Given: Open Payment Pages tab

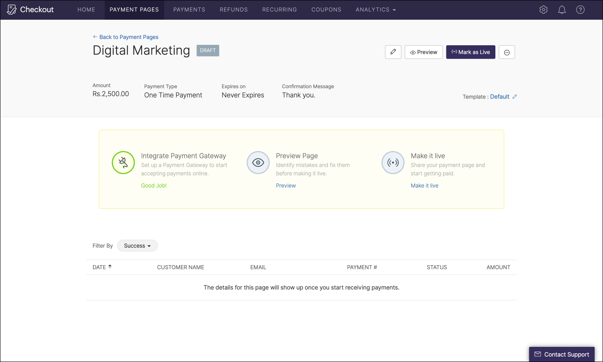Looking at the screenshot, I should pyautogui.click(x=134, y=10).
